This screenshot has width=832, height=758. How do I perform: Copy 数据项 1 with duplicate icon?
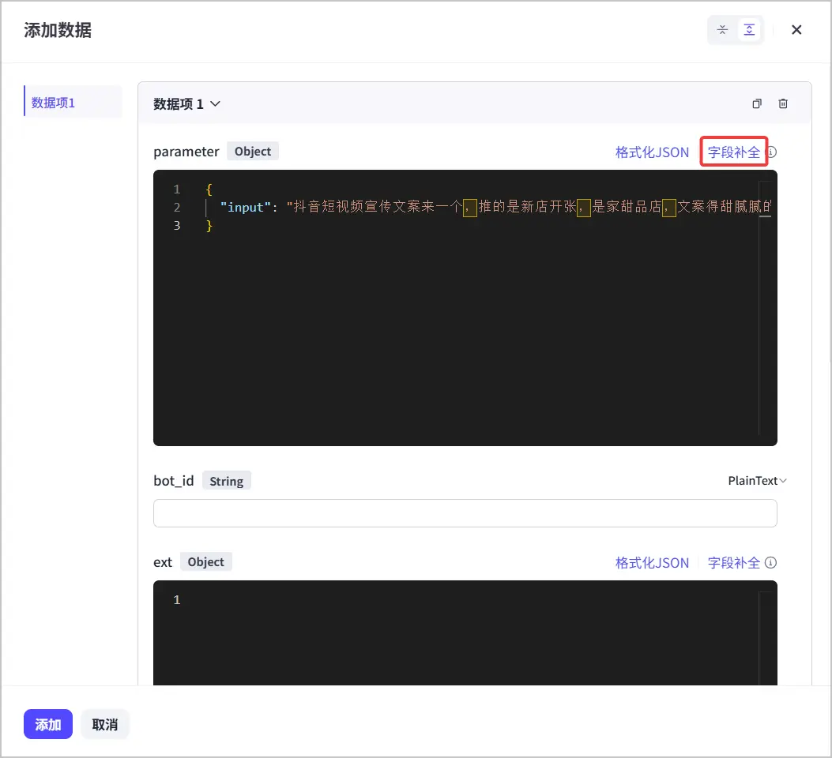pos(757,104)
